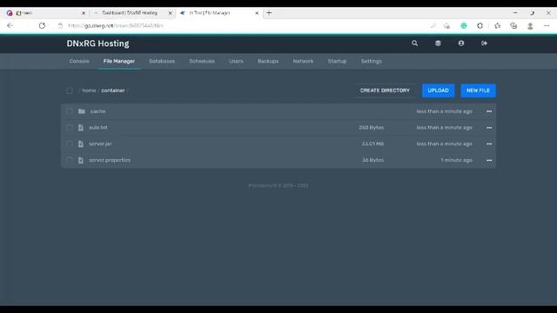
Task: Open the account profile icon
Action: pos(461,43)
